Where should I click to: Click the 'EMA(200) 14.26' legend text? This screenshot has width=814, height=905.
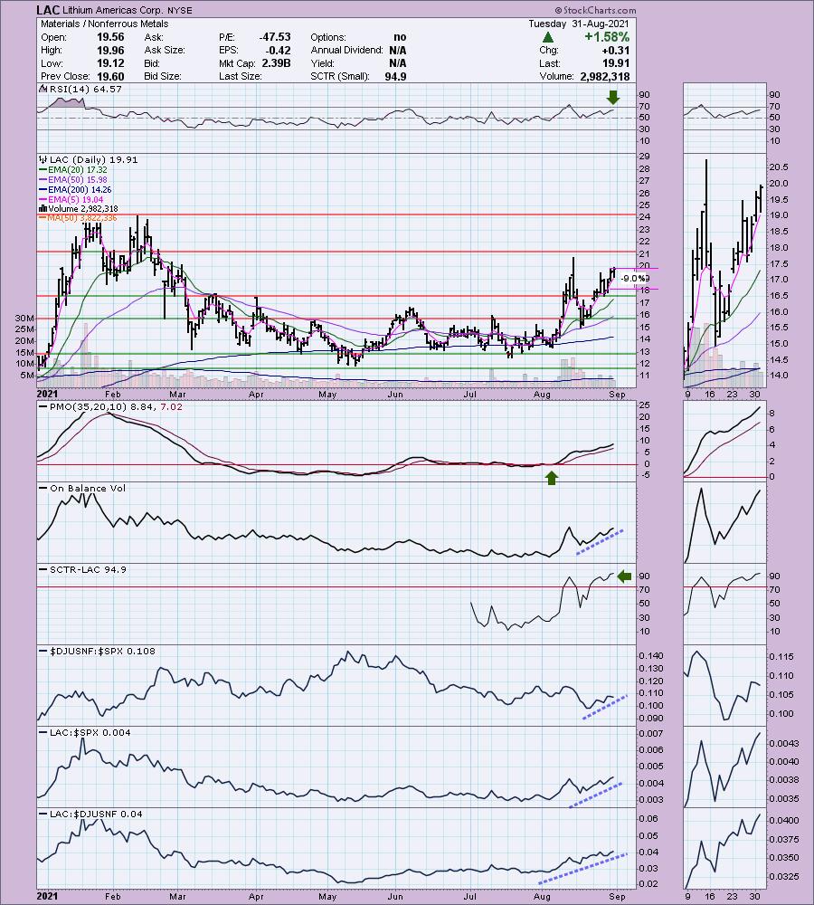80,189
